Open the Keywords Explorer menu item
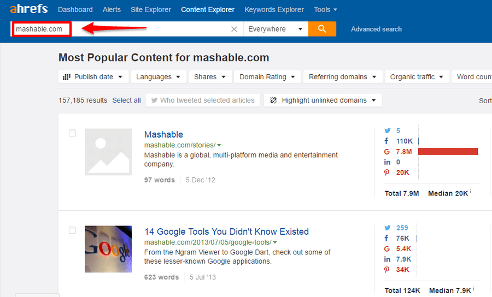This screenshot has width=492, height=297. [x=274, y=10]
